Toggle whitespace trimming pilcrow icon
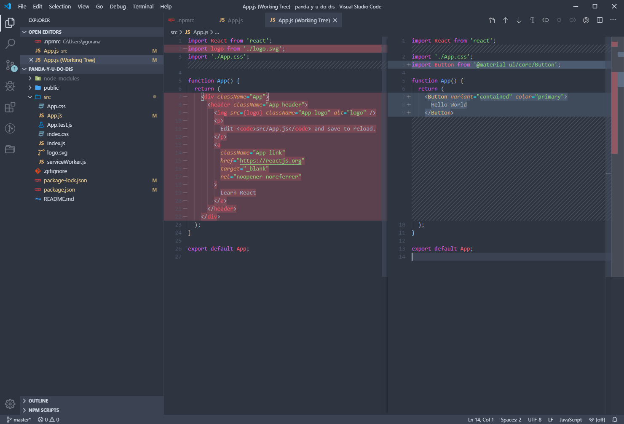 pos(532,20)
